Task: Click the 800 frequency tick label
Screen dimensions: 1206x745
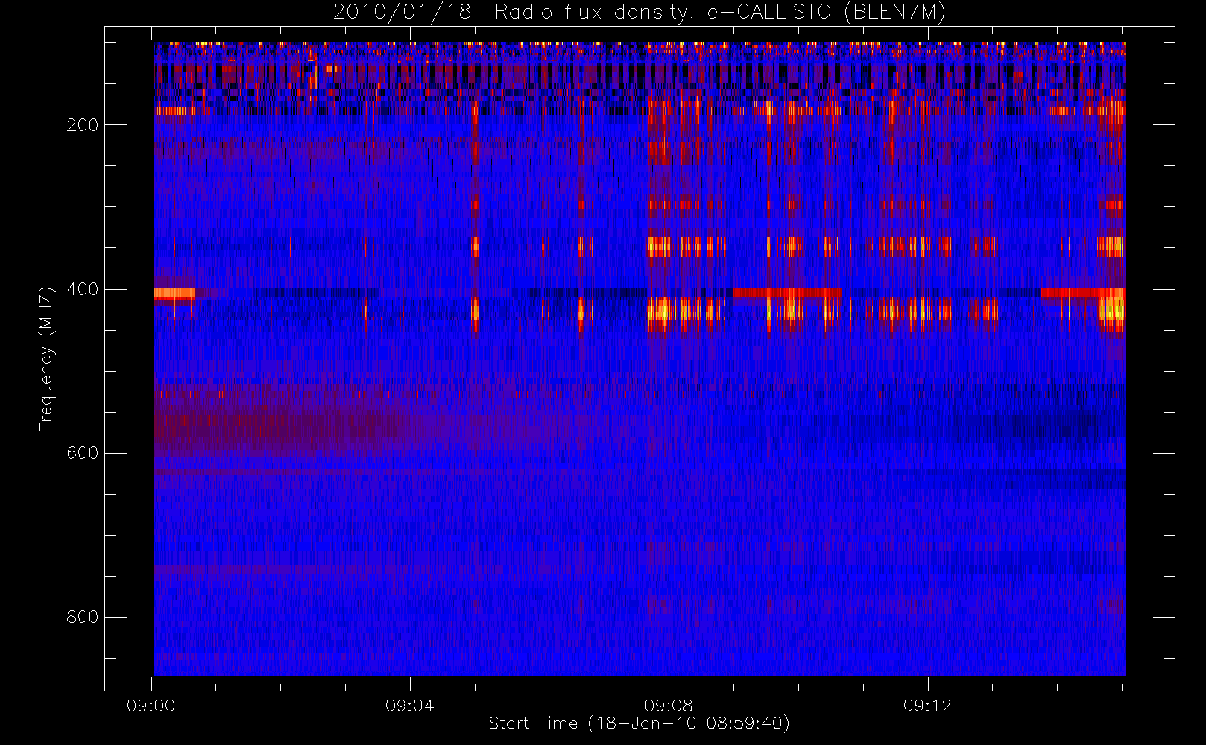Action: tap(82, 617)
